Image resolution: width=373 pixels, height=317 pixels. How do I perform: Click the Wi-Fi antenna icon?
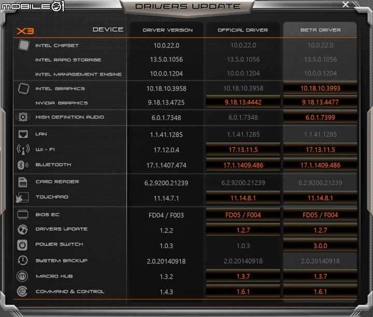point(23,149)
